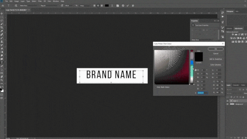
Task: Select the Crop tool
Action: coord(2,28)
